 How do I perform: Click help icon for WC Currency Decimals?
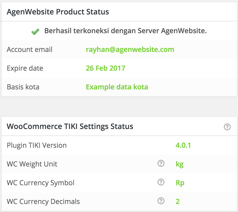point(161,201)
